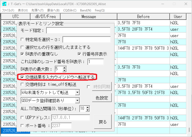Click the 特定局を選択 text field
Viewport: 192px width, 137px height.
pyautogui.click(x=87, y=40)
